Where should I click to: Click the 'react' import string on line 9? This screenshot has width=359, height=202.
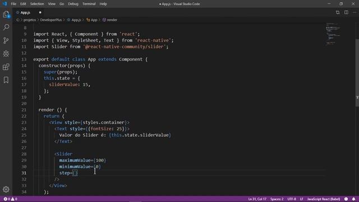click(128, 34)
